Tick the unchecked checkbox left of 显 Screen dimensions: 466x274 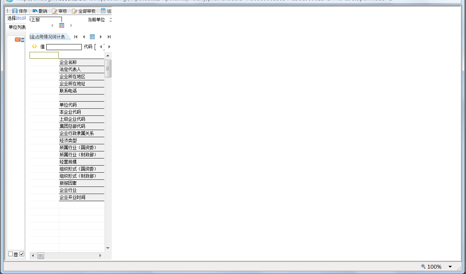[x=10, y=254]
